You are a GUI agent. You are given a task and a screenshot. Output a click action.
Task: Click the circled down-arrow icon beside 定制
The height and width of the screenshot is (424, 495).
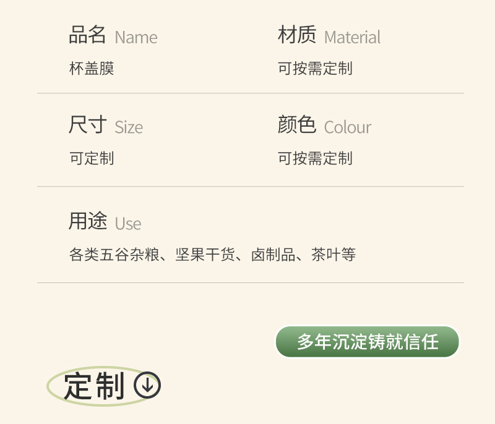click(147, 386)
